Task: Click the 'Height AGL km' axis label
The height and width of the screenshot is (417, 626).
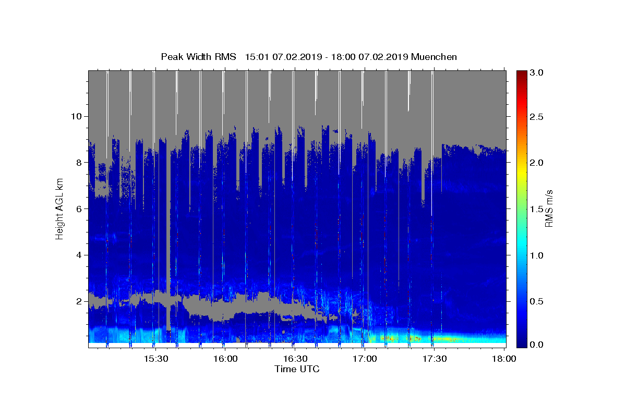Action: click(x=59, y=208)
